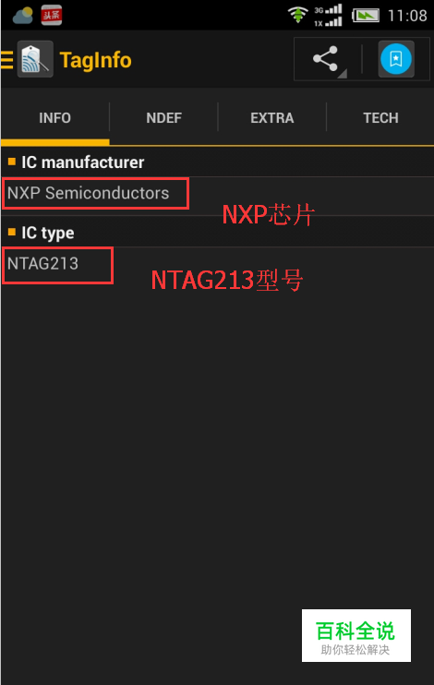This screenshot has width=434, height=685.
Task: Tap the hamburger menu lines icon
Action: [6, 60]
